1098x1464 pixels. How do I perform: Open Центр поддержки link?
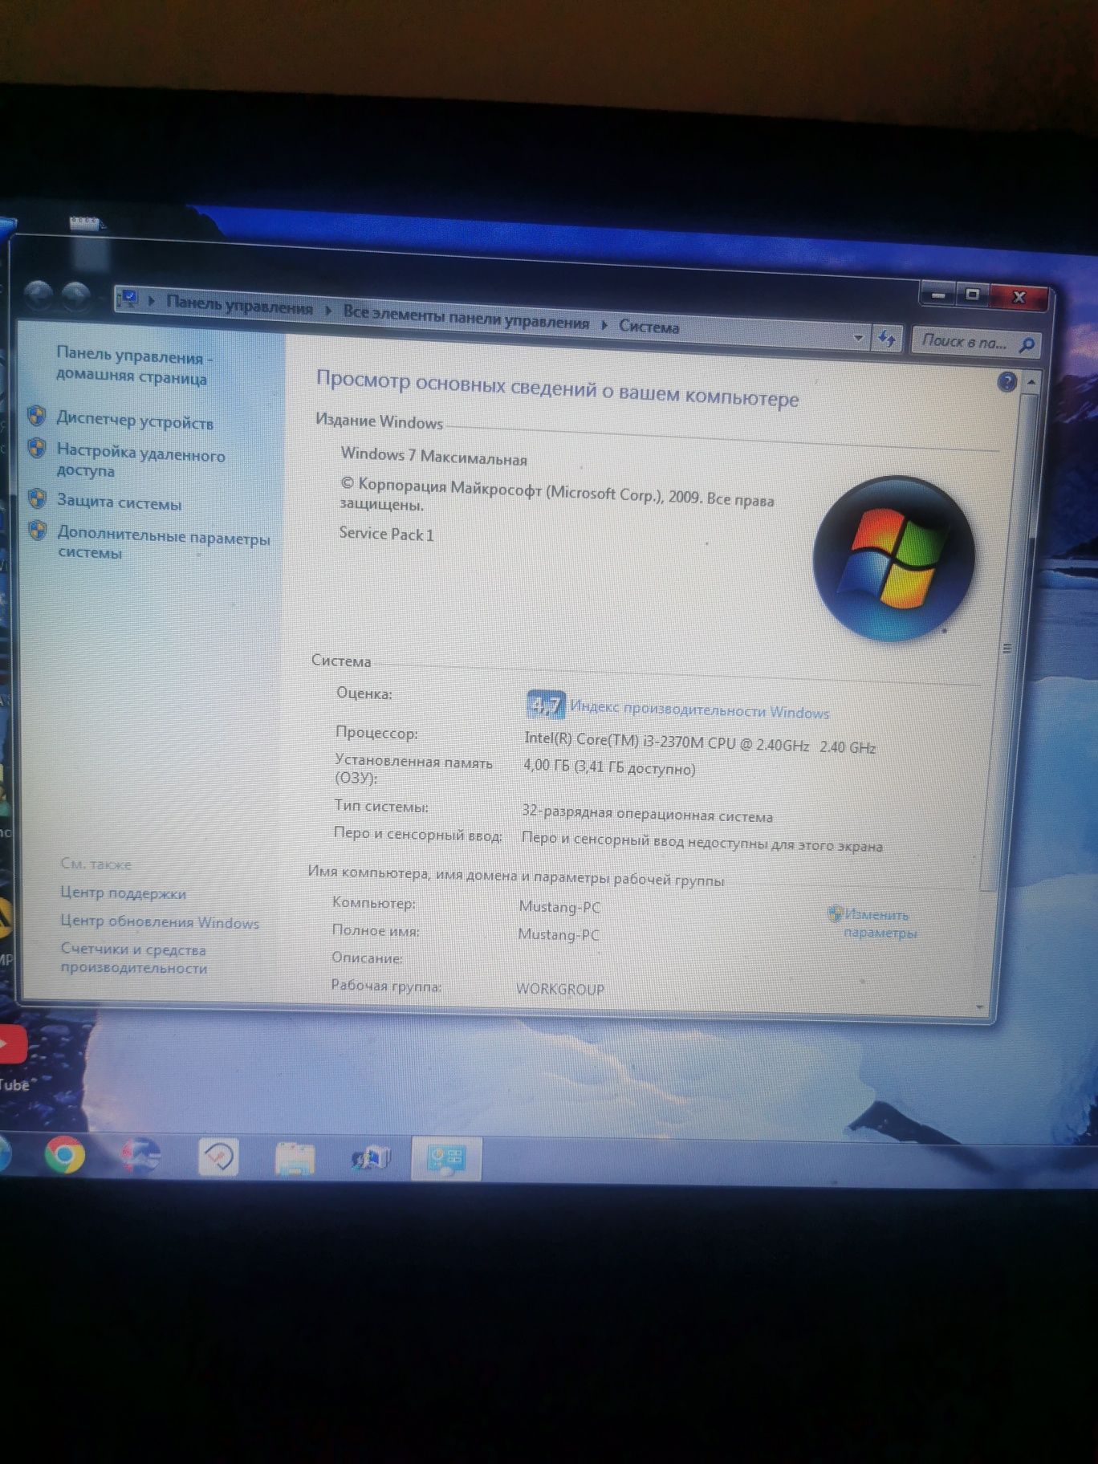click(123, 893)
